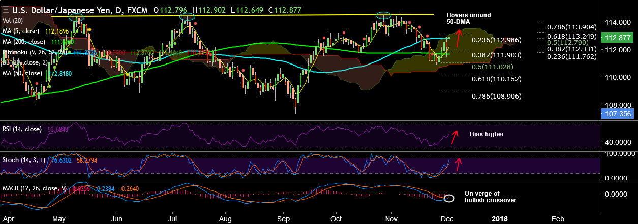This screenshot has height=224, width=638.
Task: Select the MA (50, close) legend entry
Action: coord(24,73)
